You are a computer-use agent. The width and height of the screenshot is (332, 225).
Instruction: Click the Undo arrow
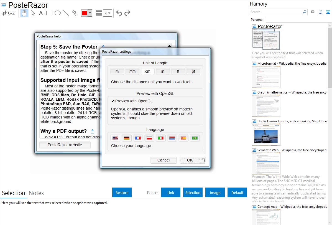[x=119, y=13]
